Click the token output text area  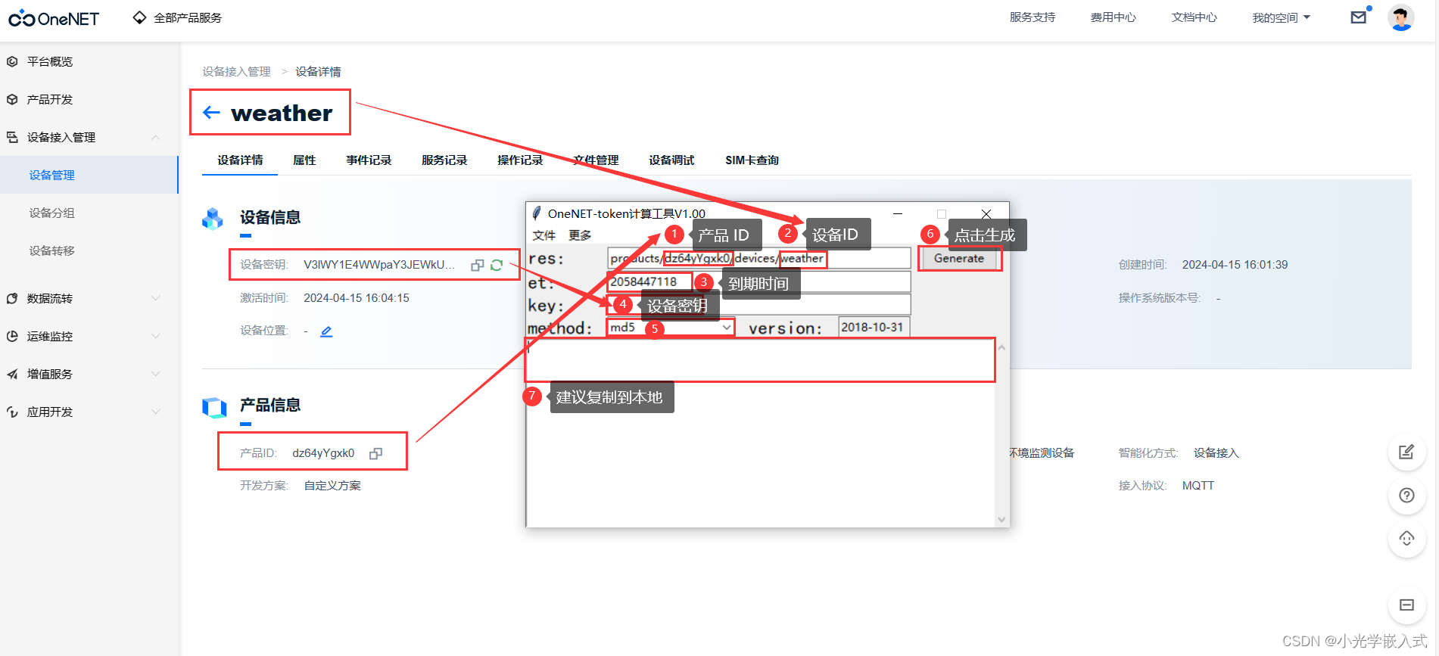760,432
